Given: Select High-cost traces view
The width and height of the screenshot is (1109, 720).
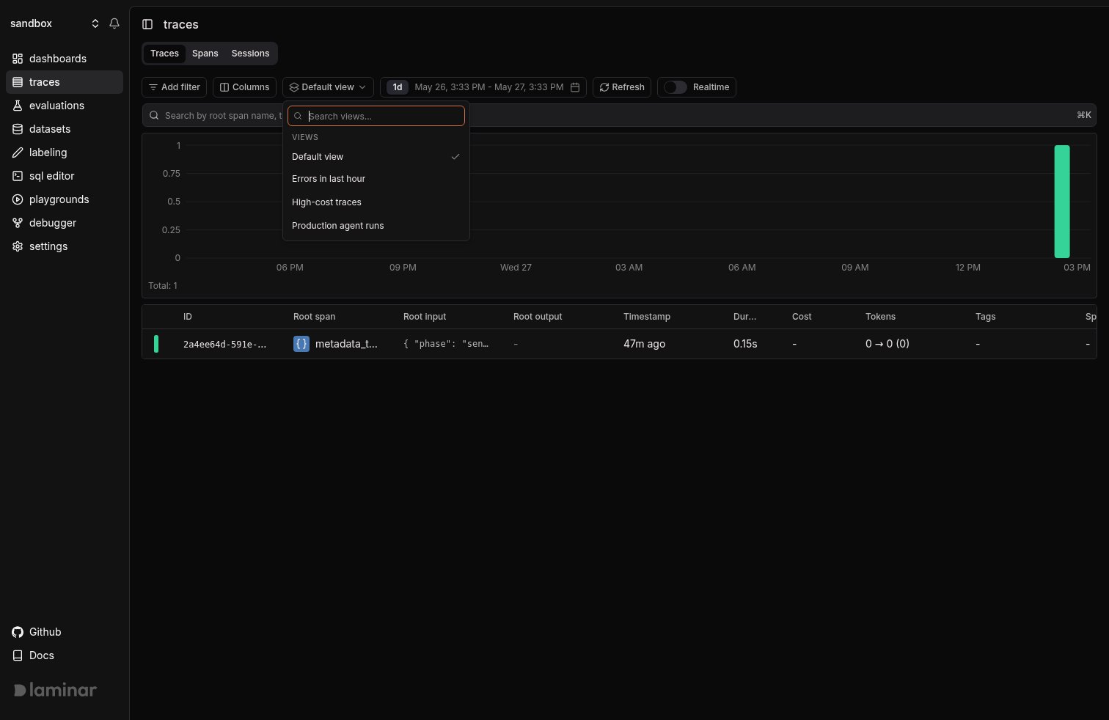Looking at the screenshot, I should (376, 202).
